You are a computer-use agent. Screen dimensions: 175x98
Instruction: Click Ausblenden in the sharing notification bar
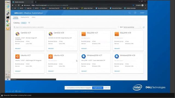pyautogui.click(x=107, y=88)
